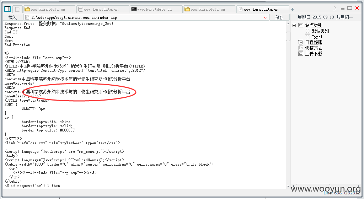364x199 pixels.
Task: Select 站点类别 in the tree
Action: pyautogui.click(x=314, y=25)
